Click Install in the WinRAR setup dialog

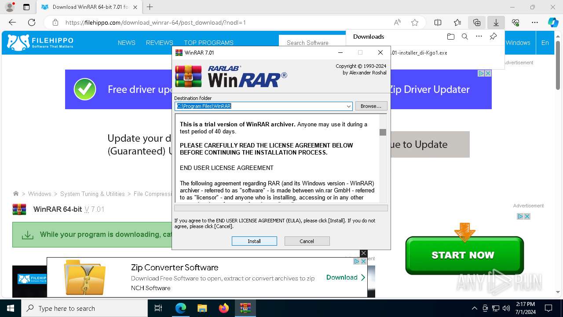(254, 241)
